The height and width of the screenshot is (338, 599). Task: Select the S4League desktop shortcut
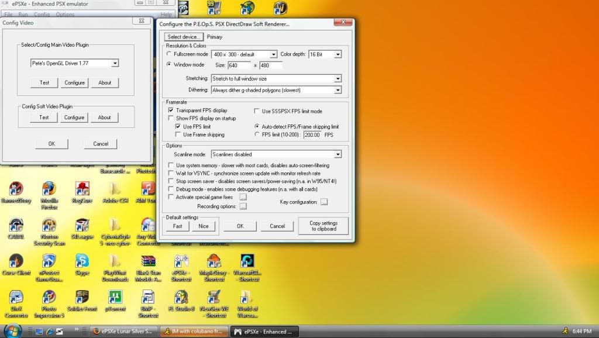click(82, 228)
